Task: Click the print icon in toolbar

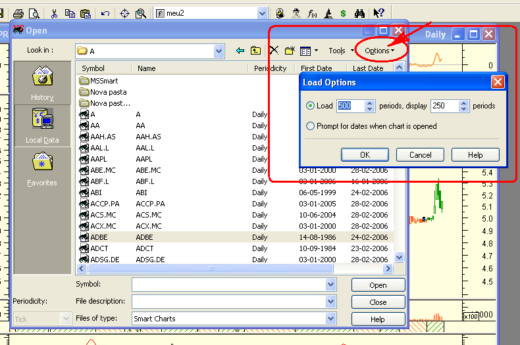Action: coord(18,14)
